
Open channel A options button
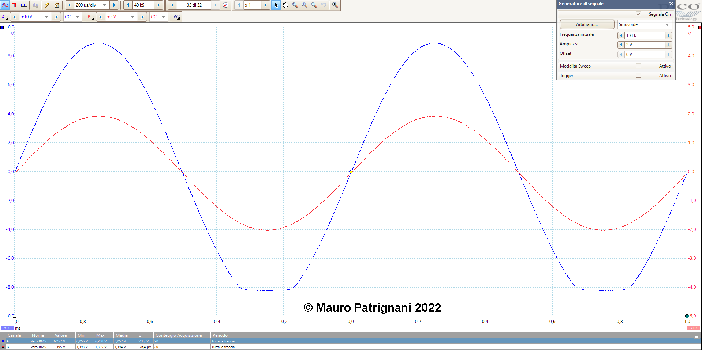coord(5,17)
